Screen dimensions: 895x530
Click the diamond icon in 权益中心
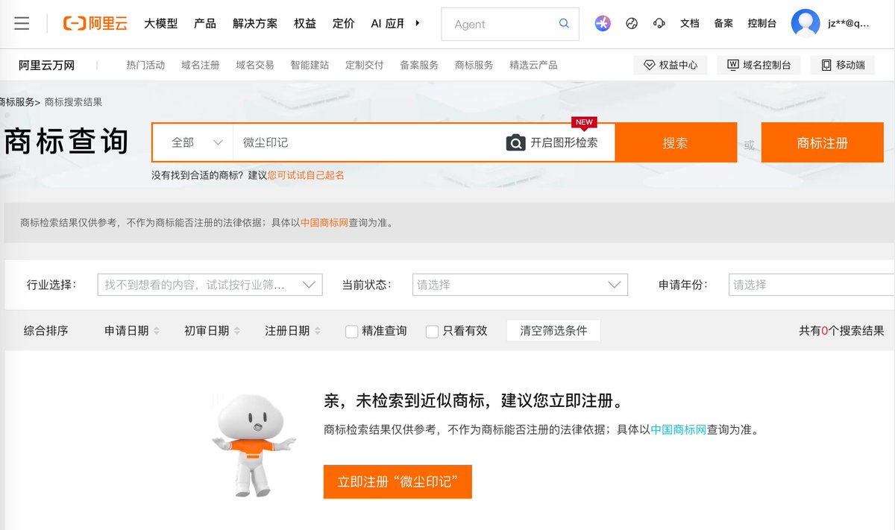click(x=649, y=66)
